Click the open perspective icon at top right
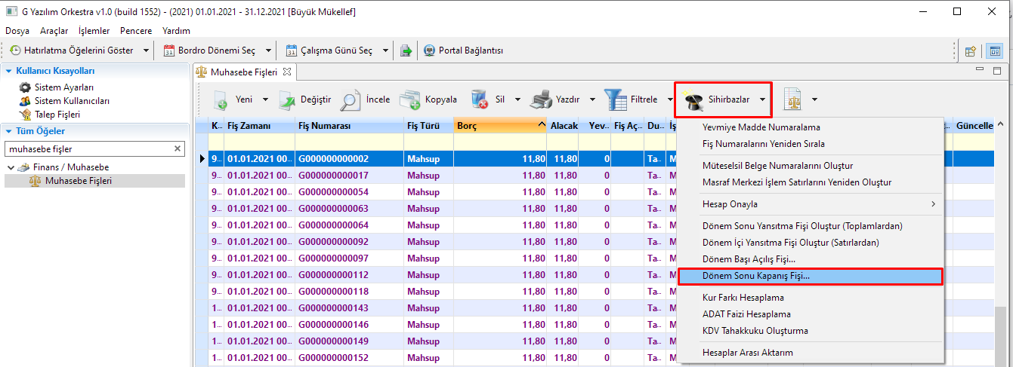The width and height of the screenshot is (1013, 367). [971, 51]
